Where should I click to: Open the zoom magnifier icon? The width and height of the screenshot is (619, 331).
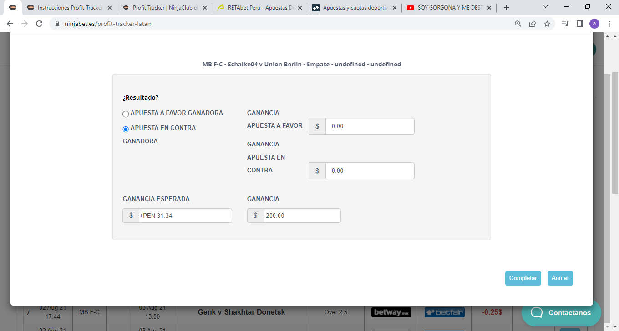518,24
